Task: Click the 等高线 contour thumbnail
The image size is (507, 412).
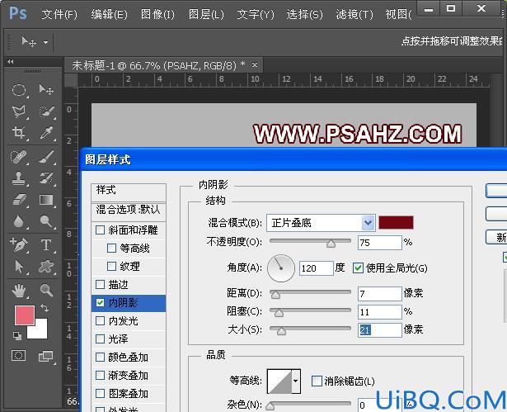Action: coord(279,381)
